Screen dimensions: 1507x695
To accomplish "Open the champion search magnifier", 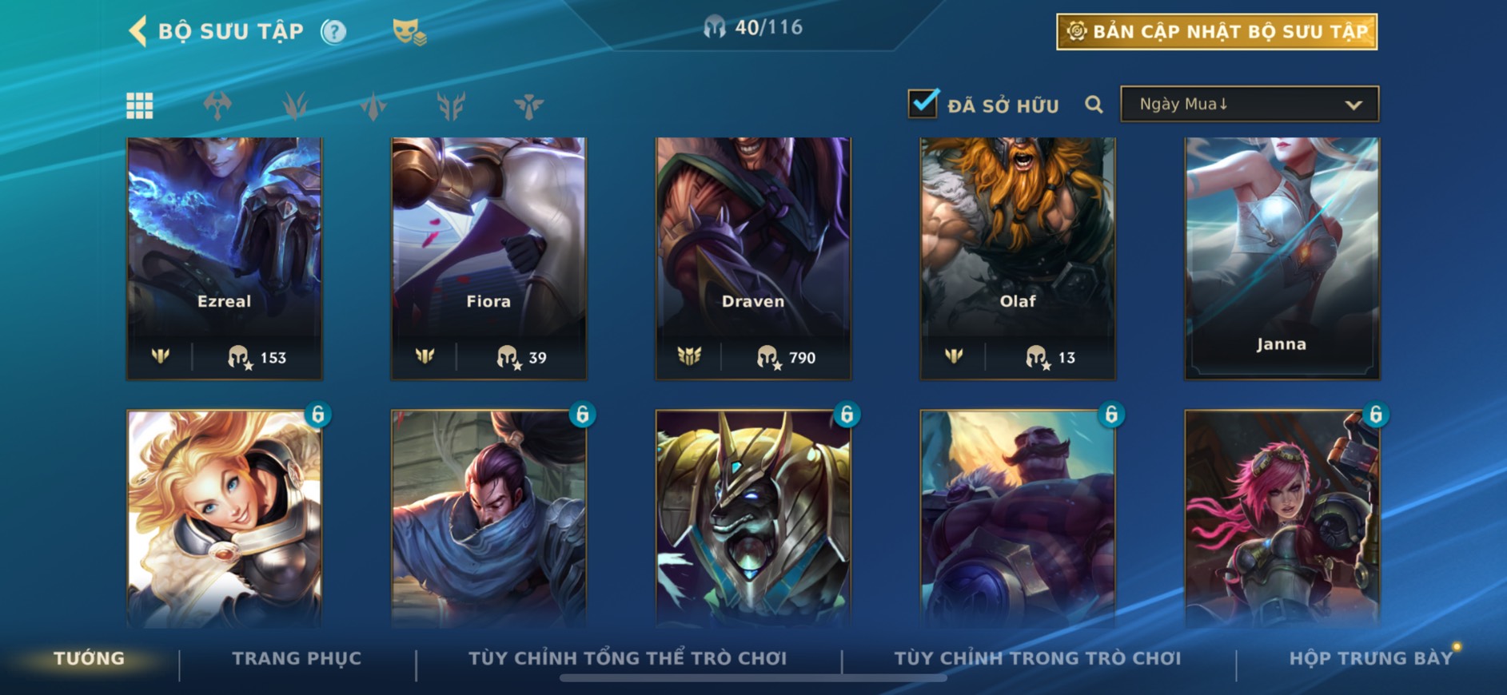I will click(x=1094, y=105).
